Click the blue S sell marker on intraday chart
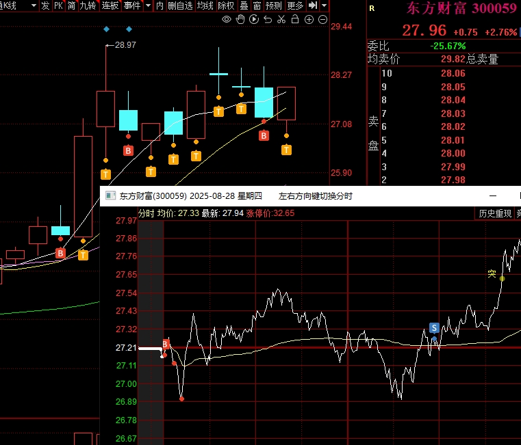This screenshot has height=445, width=521. coord(434,328)
